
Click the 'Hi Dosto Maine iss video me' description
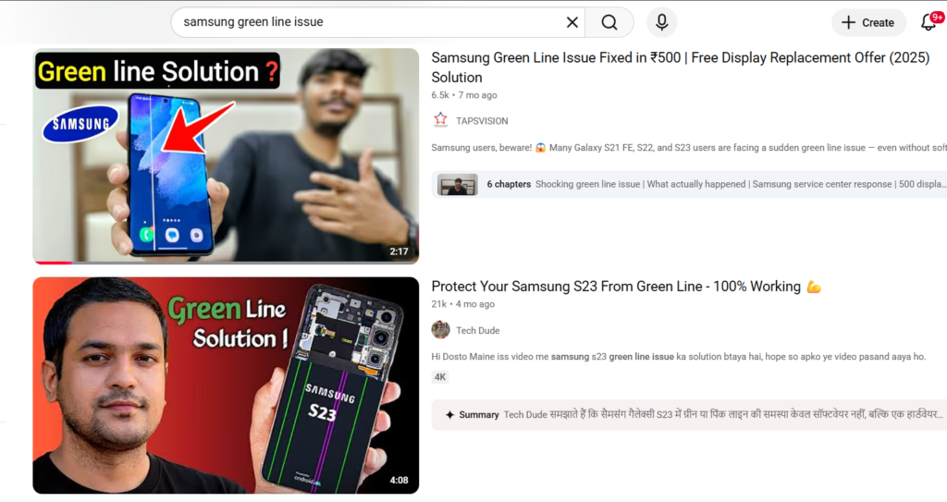coord(678,357)
